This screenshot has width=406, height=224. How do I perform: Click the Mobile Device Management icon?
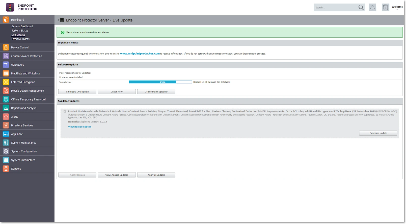(x=6, y=91)
